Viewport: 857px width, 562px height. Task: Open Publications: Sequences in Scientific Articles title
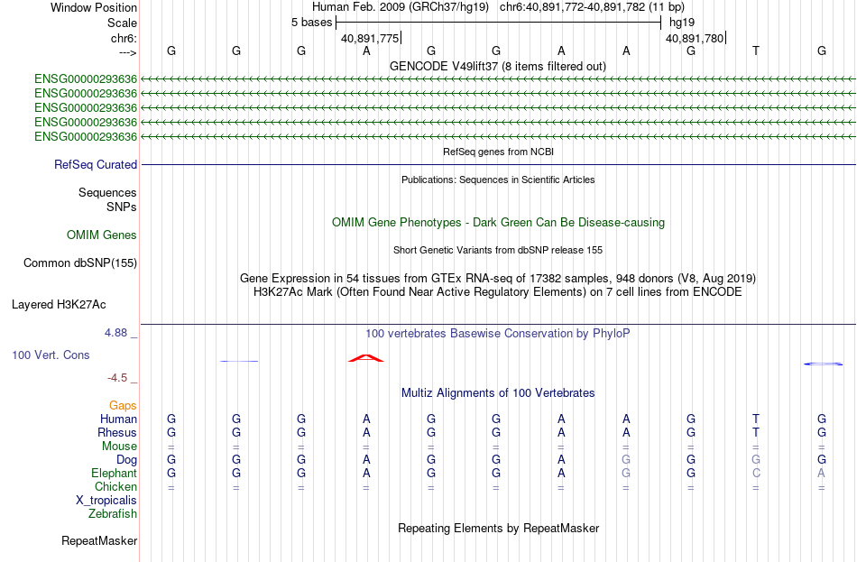[498, 180]
